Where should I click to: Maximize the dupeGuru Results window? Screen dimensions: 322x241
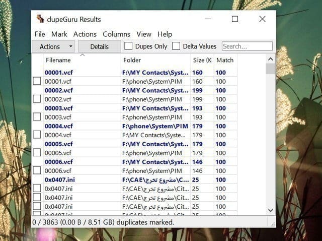click(x=234, y=19)
